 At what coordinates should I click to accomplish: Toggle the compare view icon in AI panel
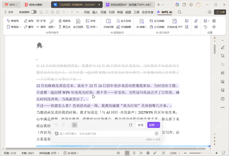[74, 125]
